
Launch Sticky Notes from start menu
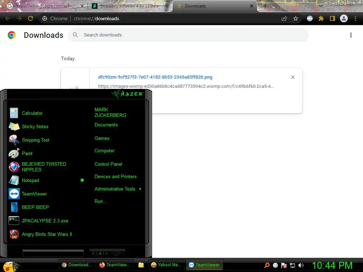coord(46,126)
